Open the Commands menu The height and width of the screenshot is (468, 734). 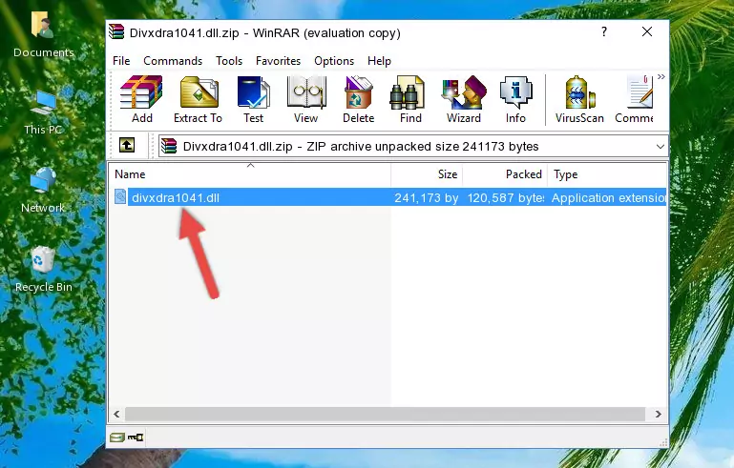pyautogui.click(x=173, y=61)
